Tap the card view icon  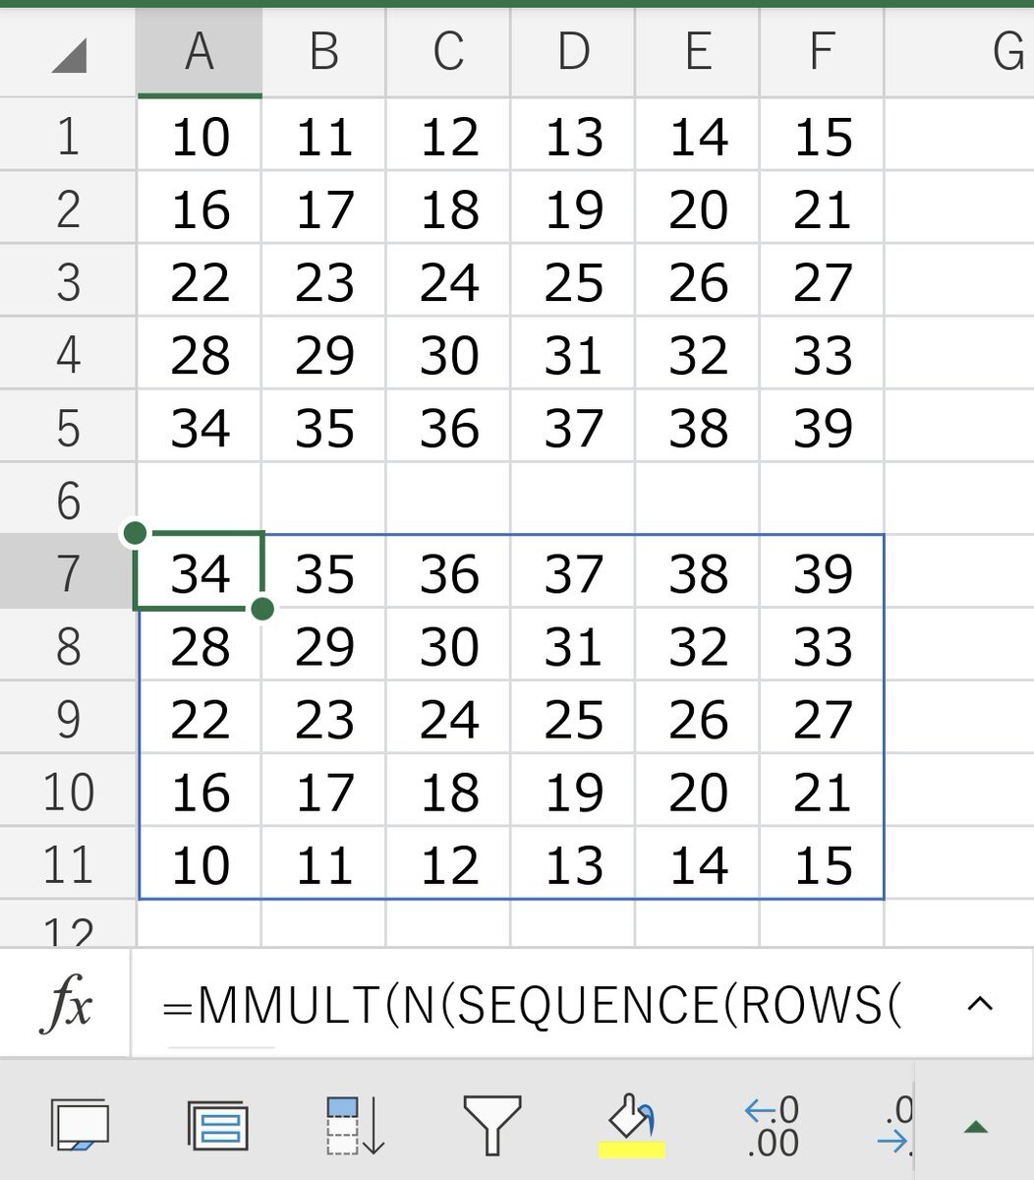[x=217, y=1125]
